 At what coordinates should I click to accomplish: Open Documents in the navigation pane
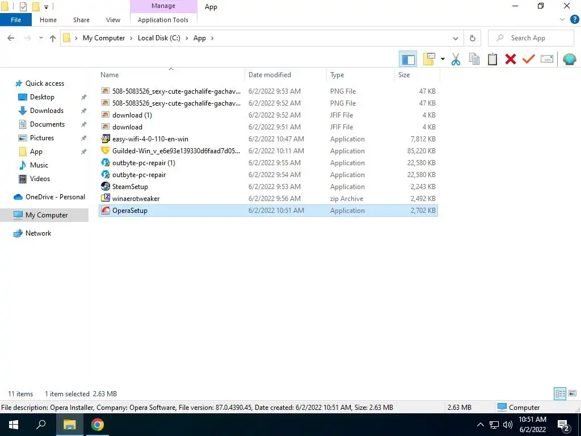coord(47,124)
